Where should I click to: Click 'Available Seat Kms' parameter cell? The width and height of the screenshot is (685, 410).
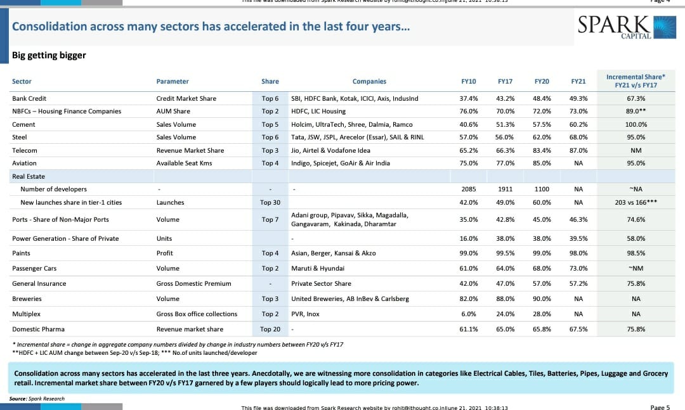[x=184, y=163]
